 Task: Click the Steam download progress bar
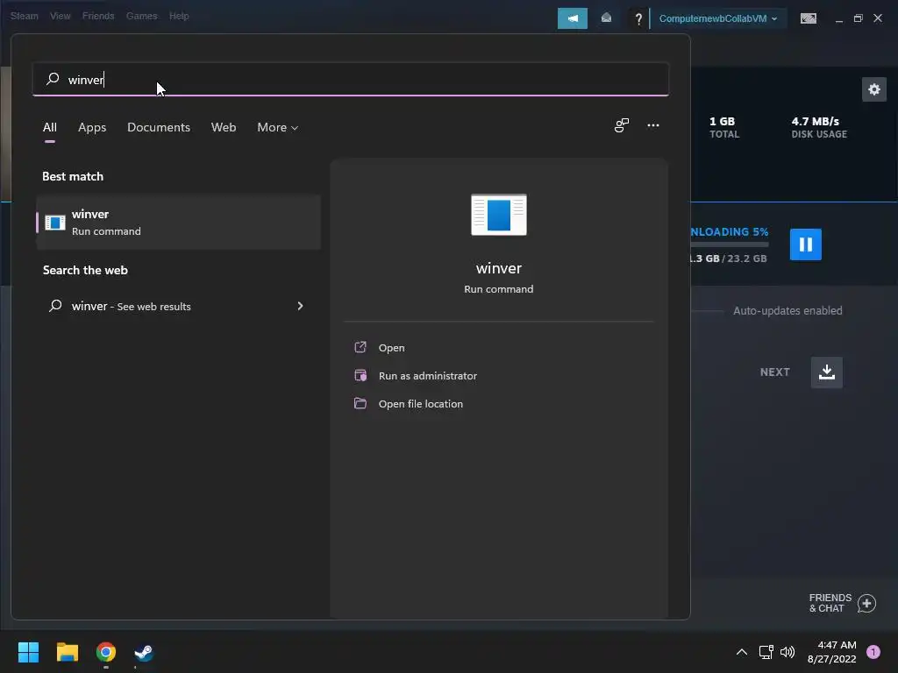pyautogui.click(x=729, y=244)
